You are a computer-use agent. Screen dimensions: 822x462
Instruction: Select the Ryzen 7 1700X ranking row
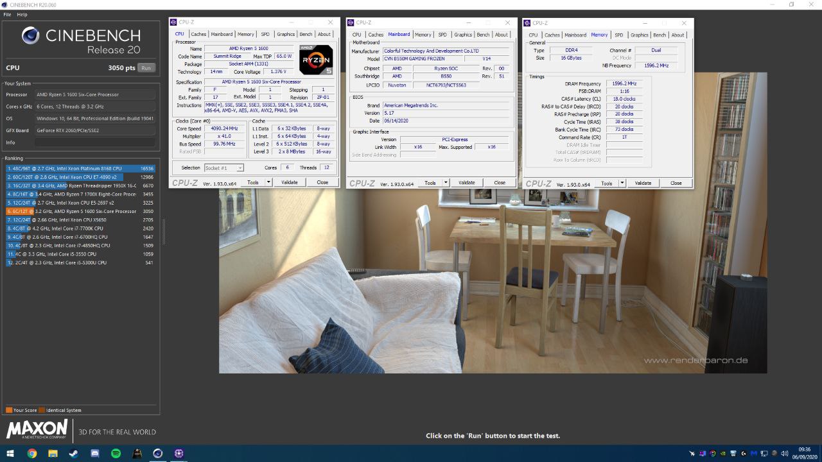pos(80,194)
